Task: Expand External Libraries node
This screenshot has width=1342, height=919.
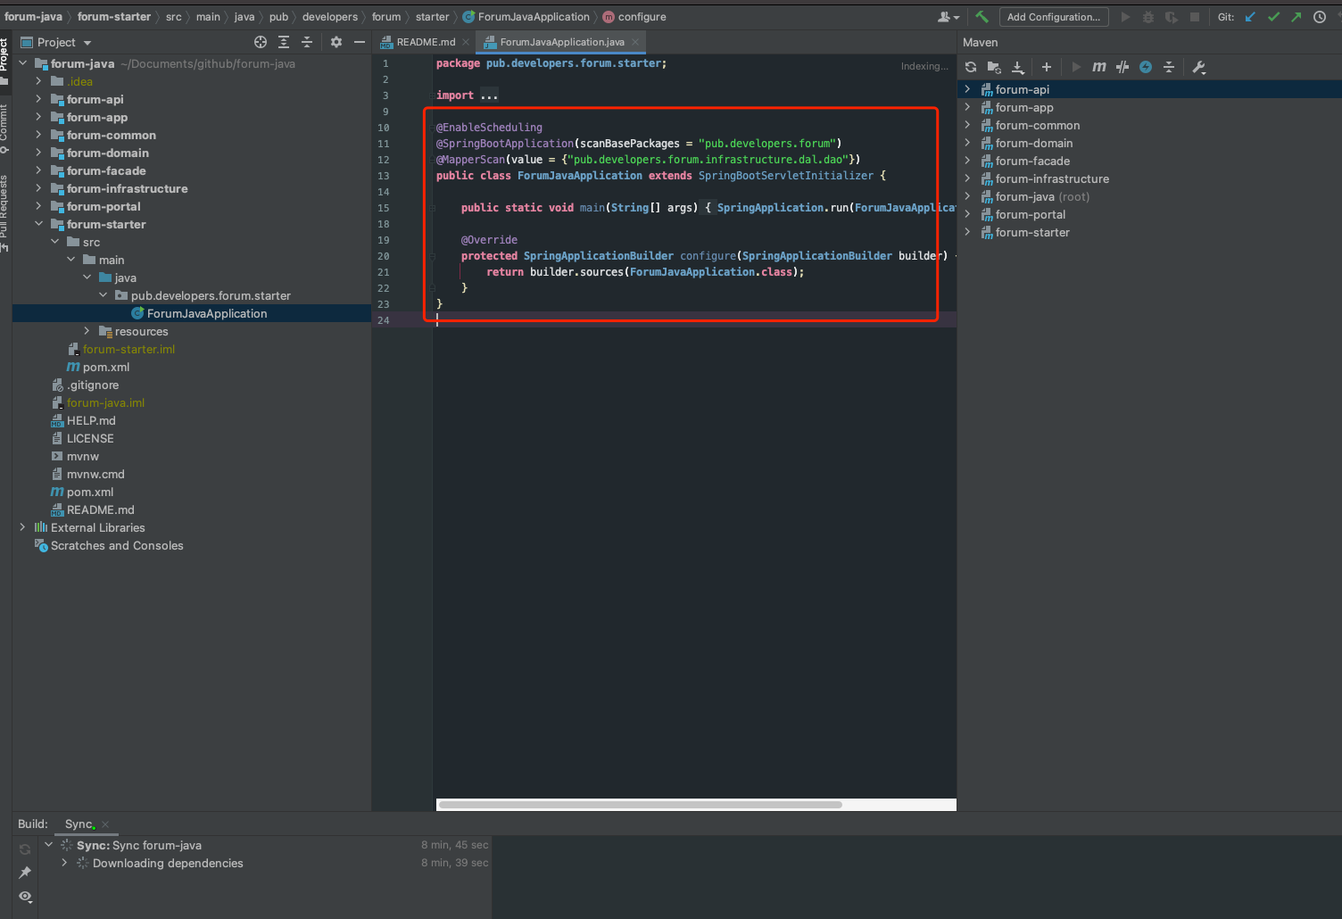Action: [22, 527]
